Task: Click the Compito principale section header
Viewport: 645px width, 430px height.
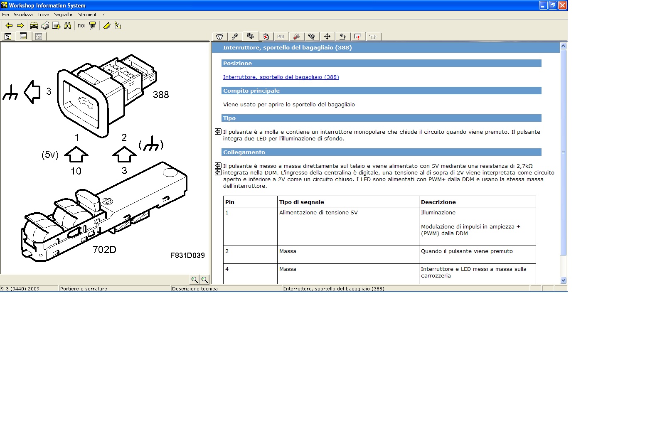Action: click(382, 91)
